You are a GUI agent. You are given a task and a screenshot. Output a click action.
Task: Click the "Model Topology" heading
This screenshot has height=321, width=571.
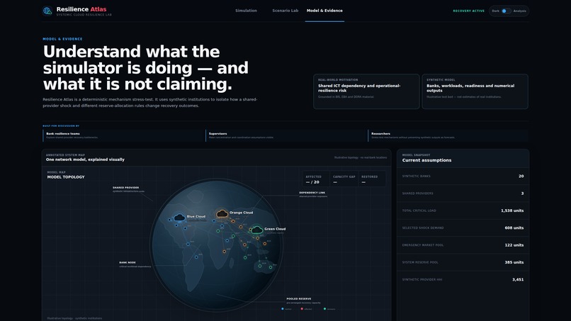pos(66,177)
